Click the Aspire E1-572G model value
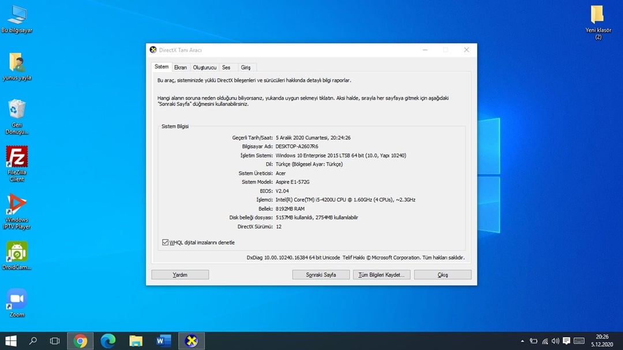This screenshot has height=350, width=623. click(292, 182)
